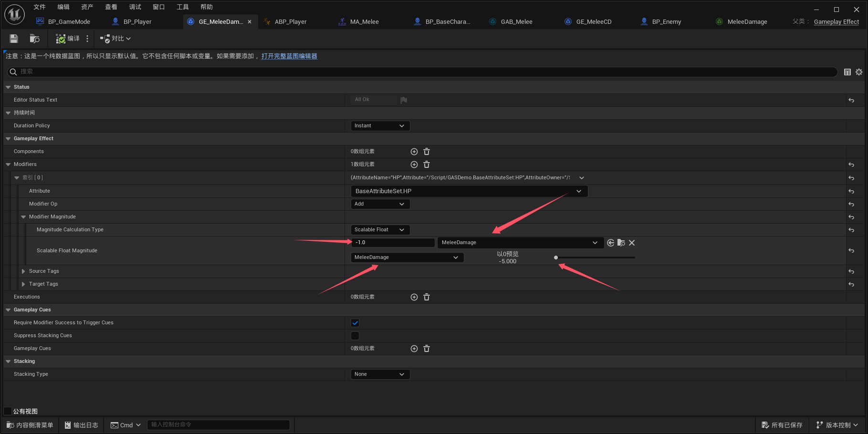Clear all Components array elements

click(427, 152)
